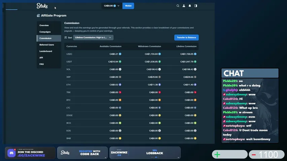Click SOL lifetime amount CA$198.42

pyautogui.click(x=188, y=69)
